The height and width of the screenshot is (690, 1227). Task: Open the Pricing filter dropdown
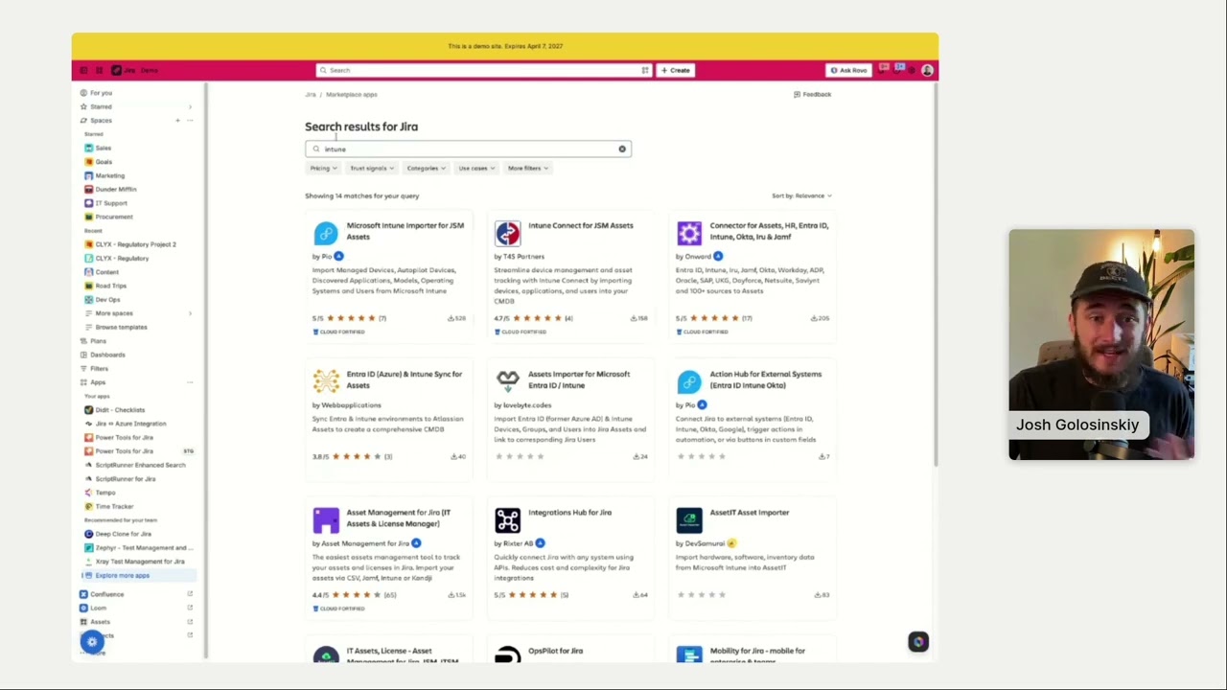[x=323, y=169]
